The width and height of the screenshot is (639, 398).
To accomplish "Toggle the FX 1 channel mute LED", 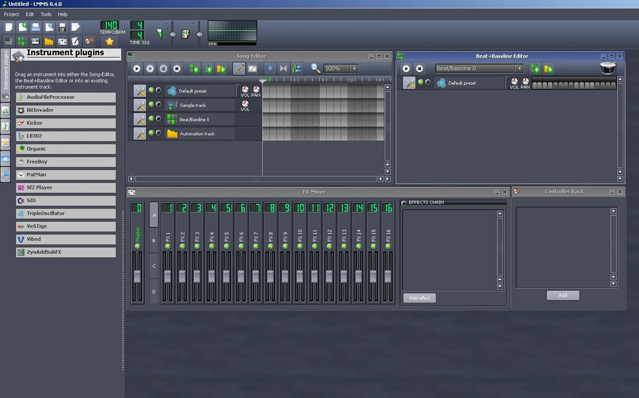I will pos(167,246).
